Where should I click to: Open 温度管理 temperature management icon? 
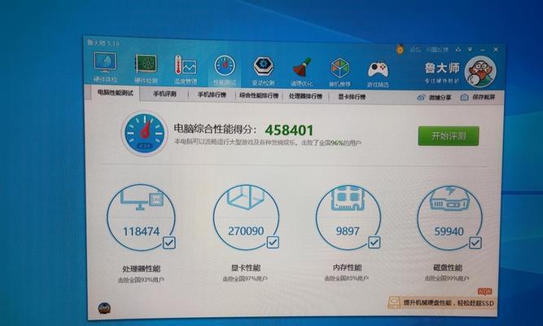(x=186, y=69)
